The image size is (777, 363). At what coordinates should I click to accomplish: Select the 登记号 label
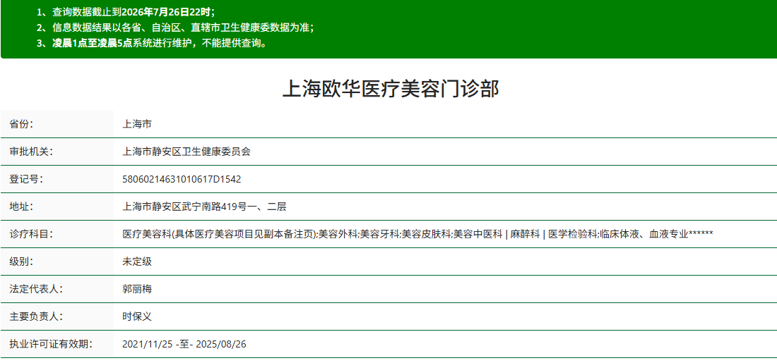[26, 179]
